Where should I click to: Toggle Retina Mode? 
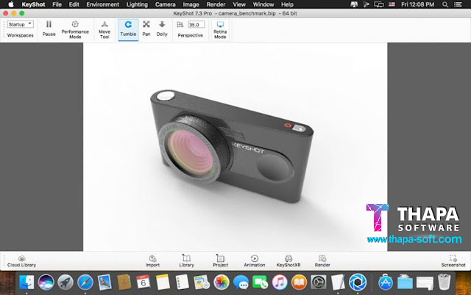(x=220, y=29)
